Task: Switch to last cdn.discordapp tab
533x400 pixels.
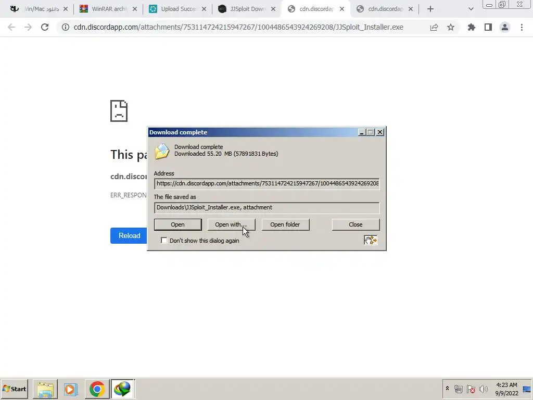Action: [x=384, y=9]
